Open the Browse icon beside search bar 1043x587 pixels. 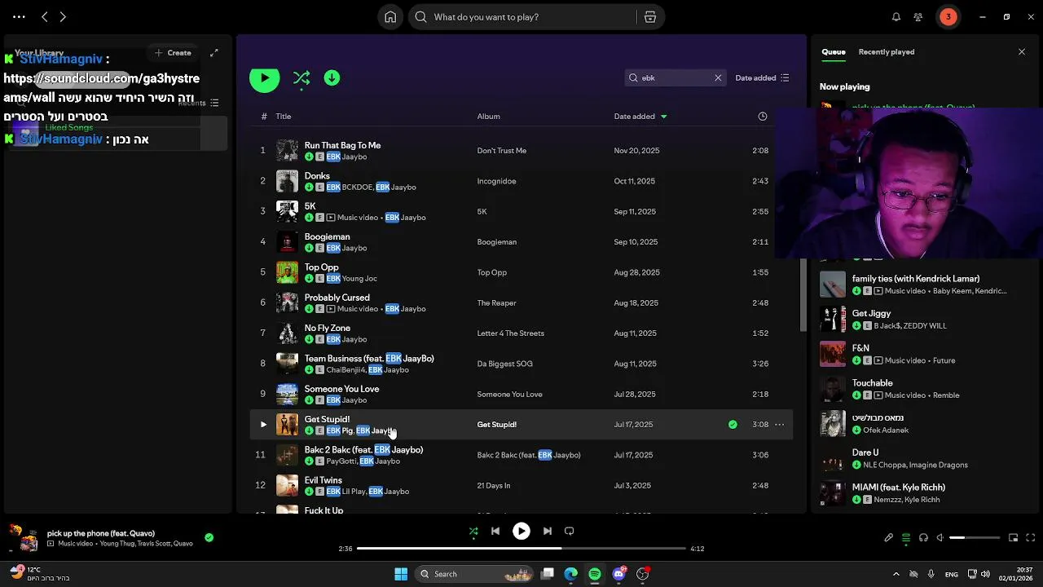click(649, 17)
